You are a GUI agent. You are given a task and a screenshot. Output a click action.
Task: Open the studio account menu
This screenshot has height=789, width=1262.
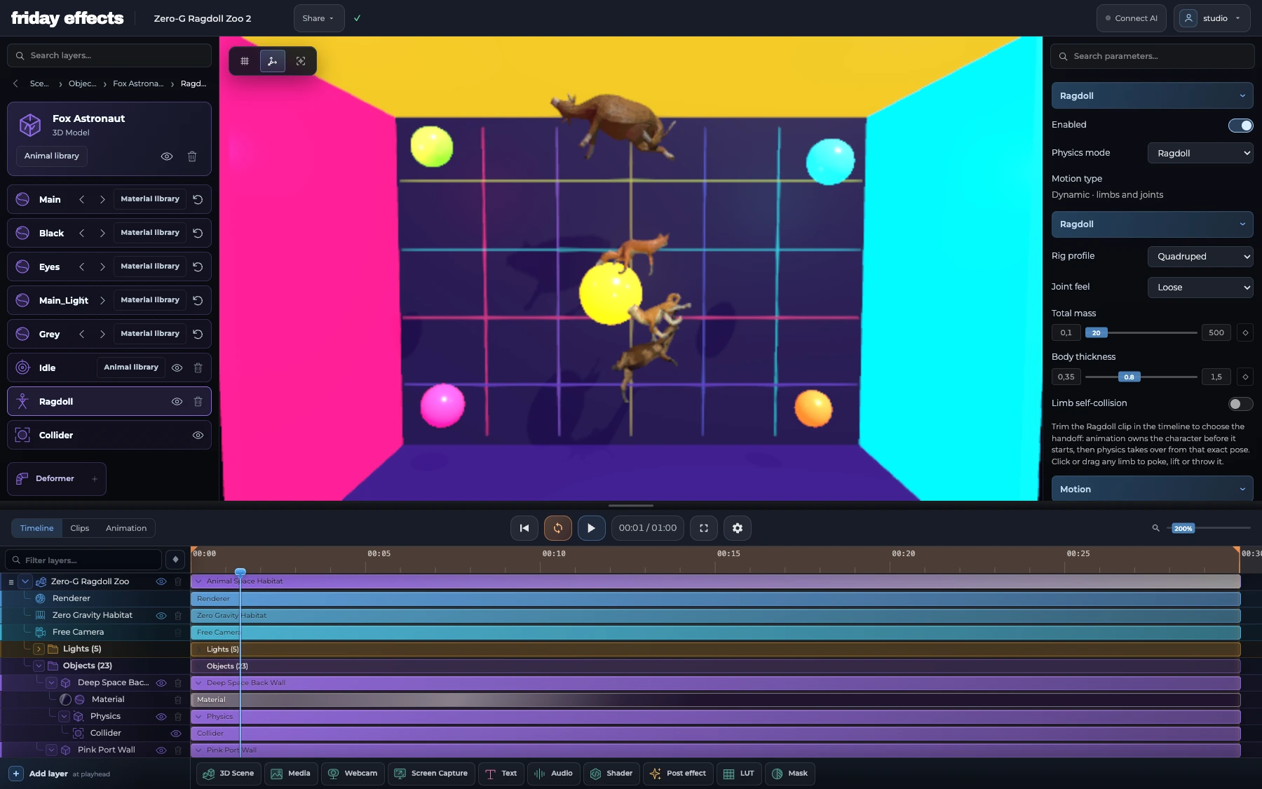pyautogui.click(x=1212, y=18)
